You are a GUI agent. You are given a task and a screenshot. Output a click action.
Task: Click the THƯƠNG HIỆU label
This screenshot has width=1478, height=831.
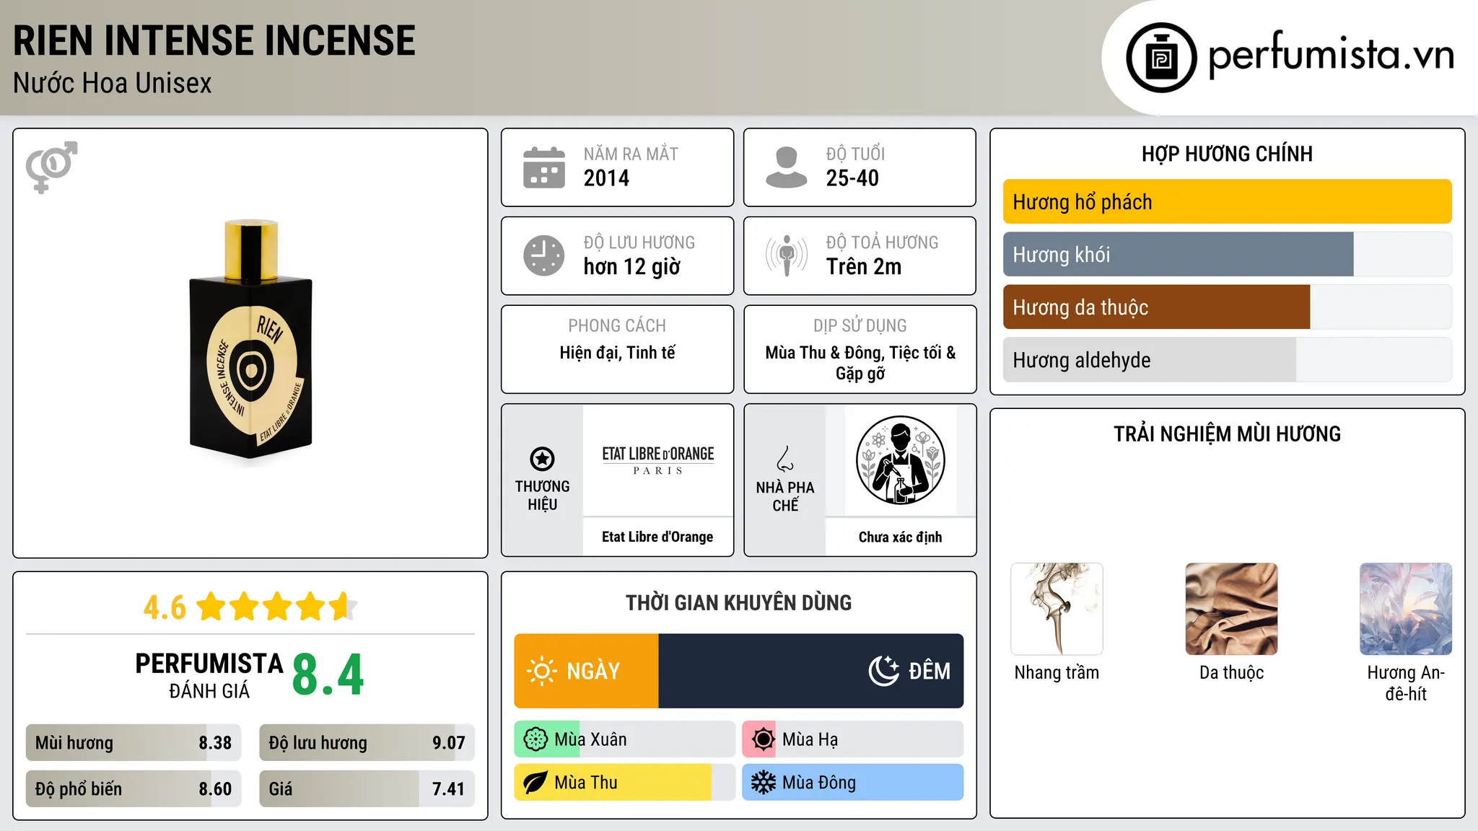pos(542,496)
